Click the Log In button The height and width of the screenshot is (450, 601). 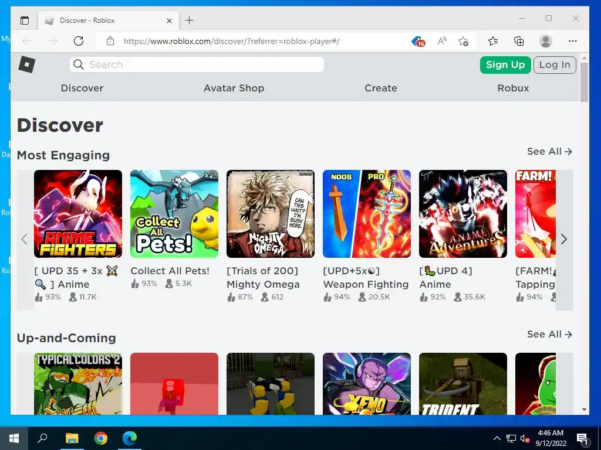(555, 64)
